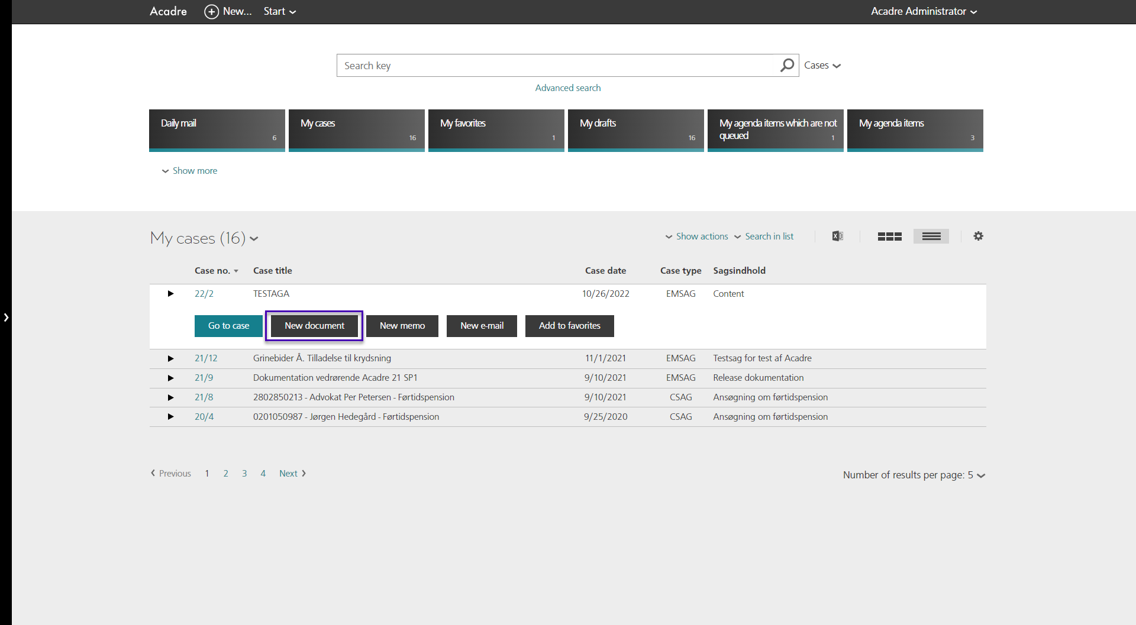Go to Next results page
Image resolution: width=1136 pixels, height=625 pixels.
tap(292, 474)
